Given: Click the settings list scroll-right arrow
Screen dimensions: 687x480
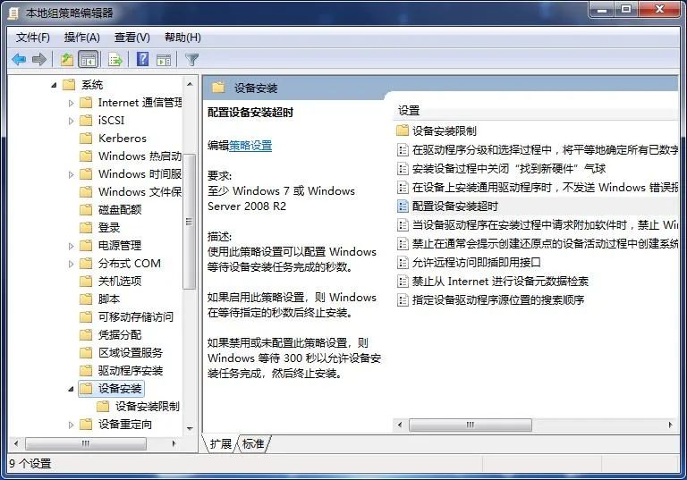Looking at the screenshot, I should 671,425.
